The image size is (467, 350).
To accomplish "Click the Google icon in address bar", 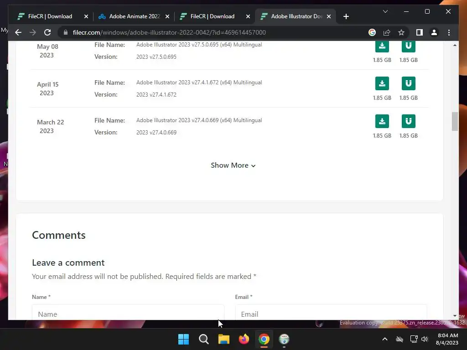I will point(372,32).
